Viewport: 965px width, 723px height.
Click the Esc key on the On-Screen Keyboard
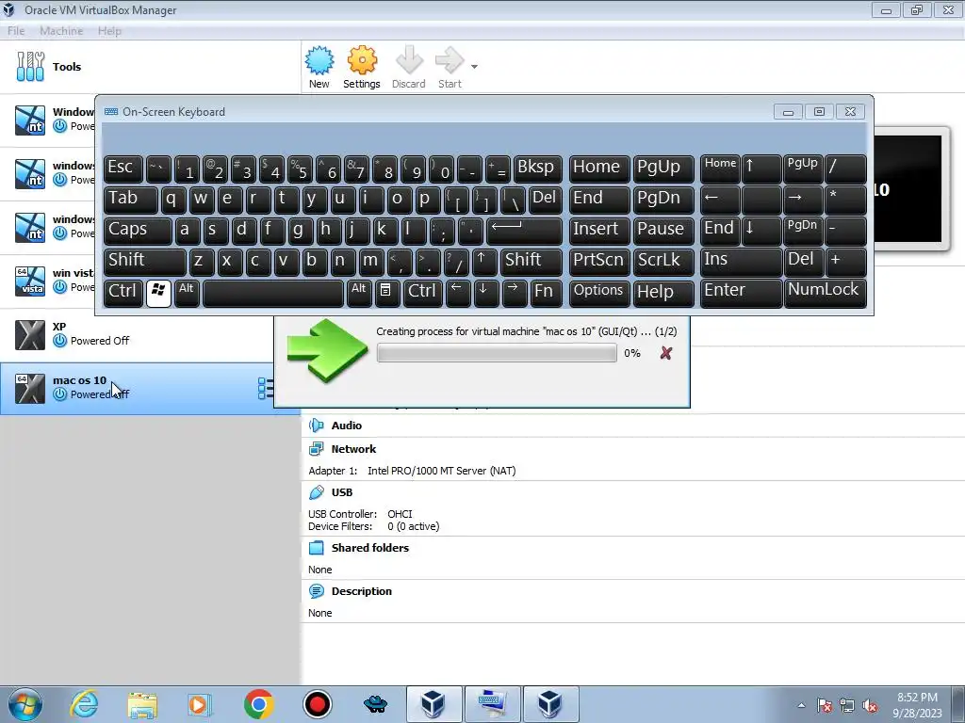(123, 169)
